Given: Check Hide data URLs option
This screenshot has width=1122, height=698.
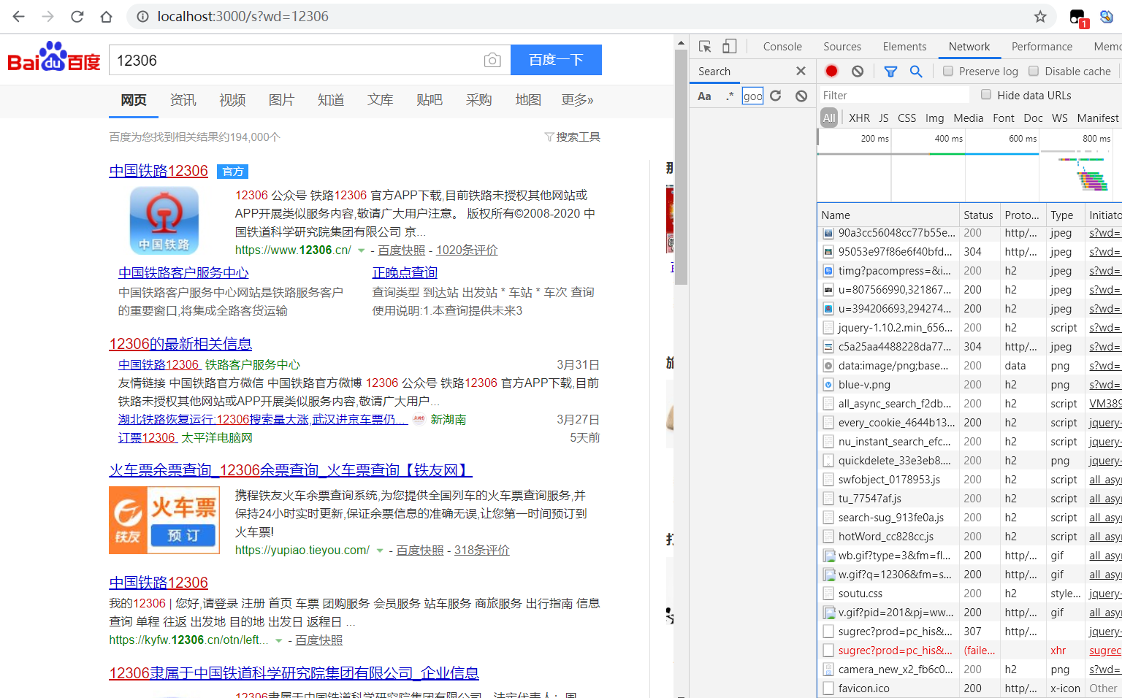Looking at the screenshot, I should pos(986,95).
